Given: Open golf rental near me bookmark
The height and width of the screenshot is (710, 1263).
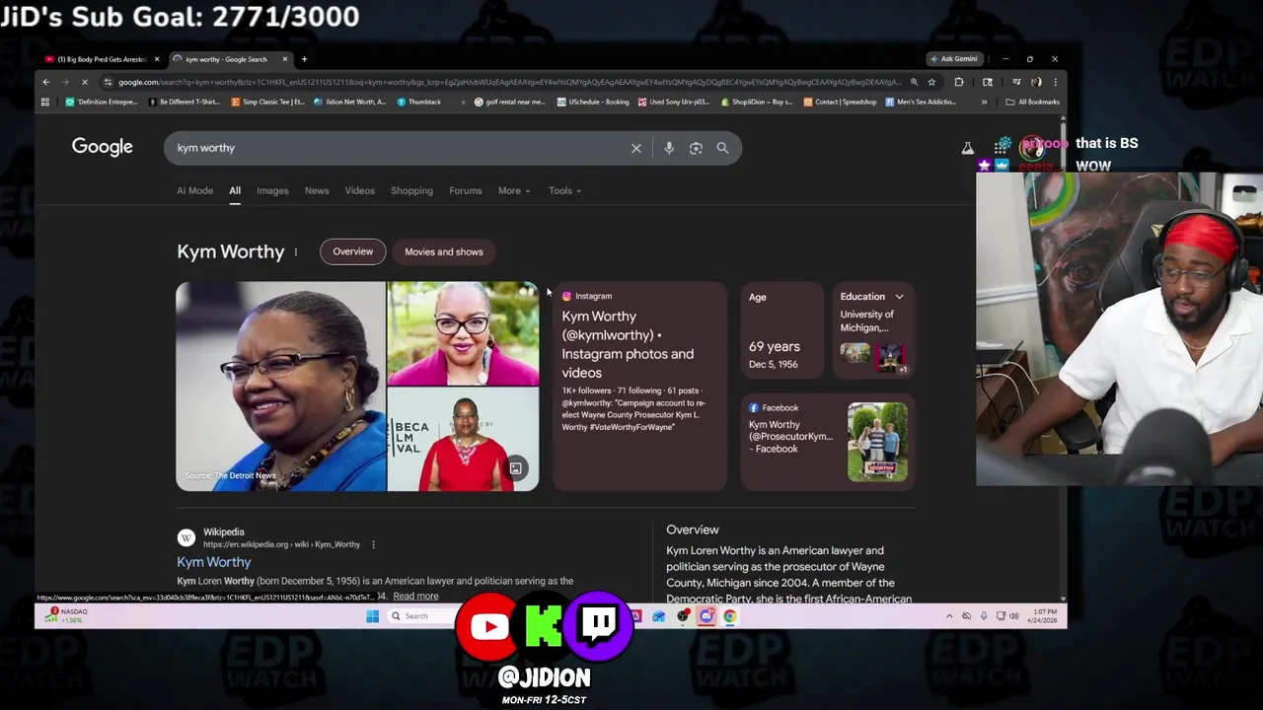Looking at the screenshot, I should (x=509, y=102).
